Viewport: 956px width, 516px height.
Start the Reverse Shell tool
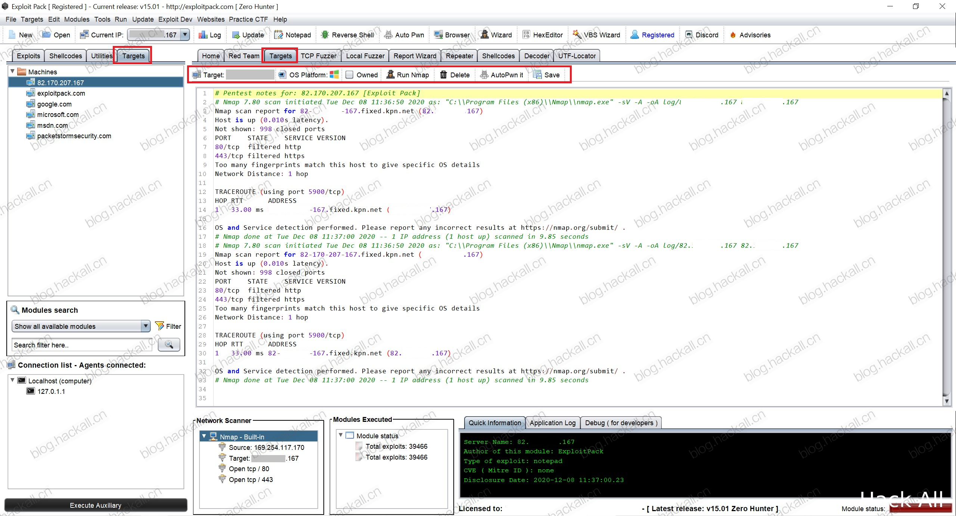[325, 35]
